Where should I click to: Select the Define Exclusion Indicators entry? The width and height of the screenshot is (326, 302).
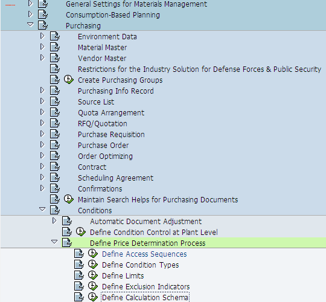point(145,286)
